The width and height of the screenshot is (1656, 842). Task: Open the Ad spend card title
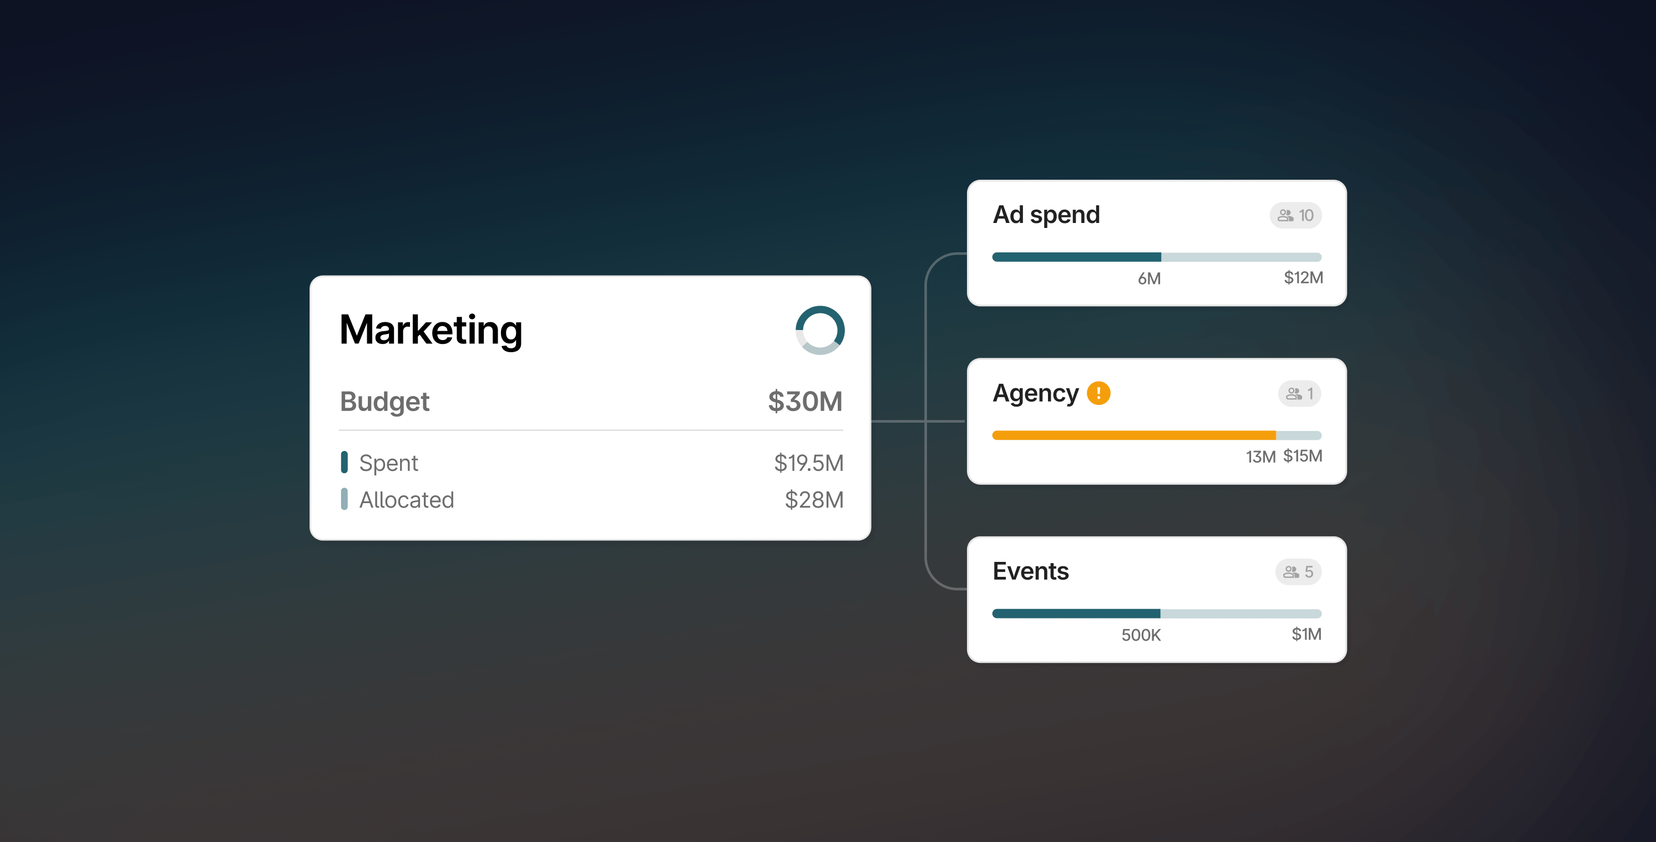point(1046,215)
